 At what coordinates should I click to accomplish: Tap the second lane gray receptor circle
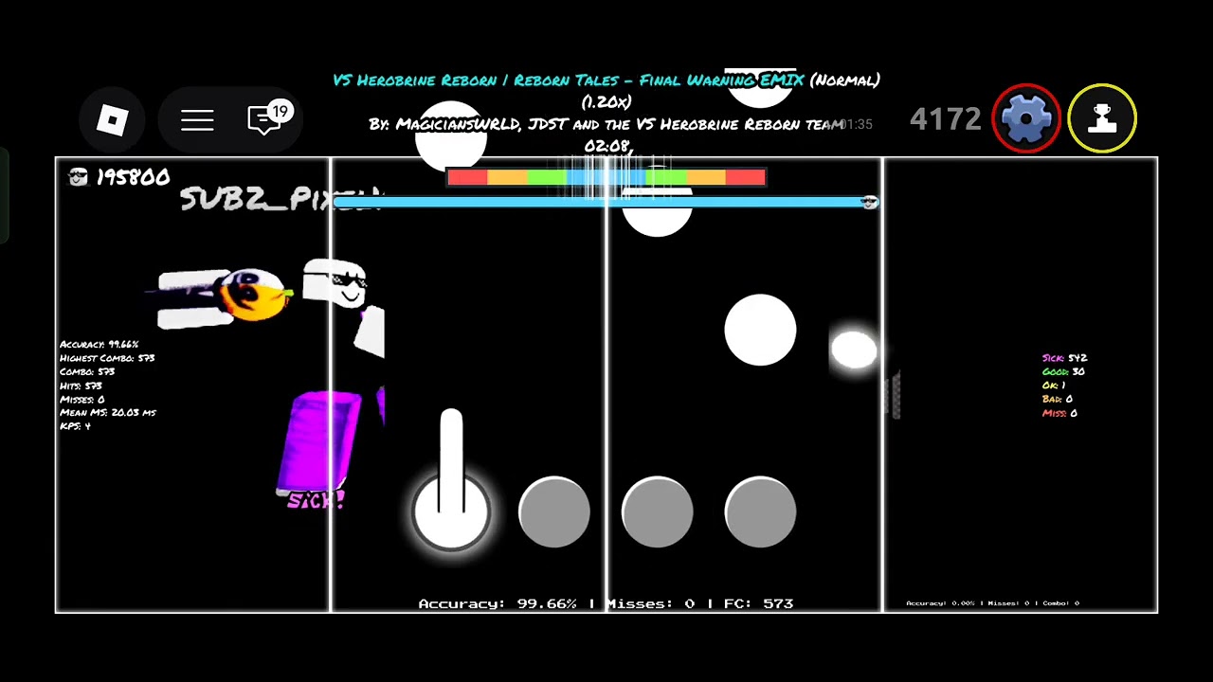554,511
